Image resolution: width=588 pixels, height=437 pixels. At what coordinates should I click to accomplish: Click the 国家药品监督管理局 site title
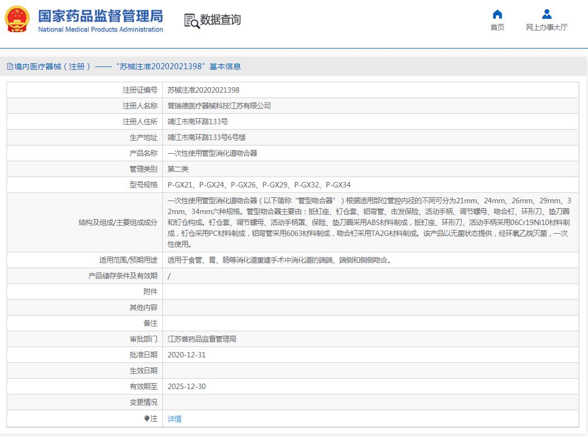tap(100, 15)
